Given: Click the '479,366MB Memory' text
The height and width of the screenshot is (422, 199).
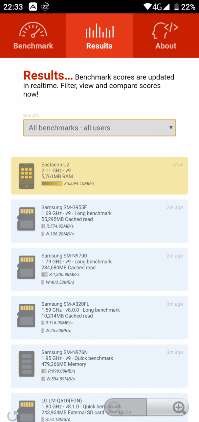Looking at the screenshot, I should (x=64, y=364).
